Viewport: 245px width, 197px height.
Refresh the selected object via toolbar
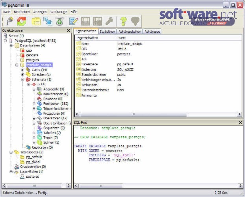tap(22, 21)
